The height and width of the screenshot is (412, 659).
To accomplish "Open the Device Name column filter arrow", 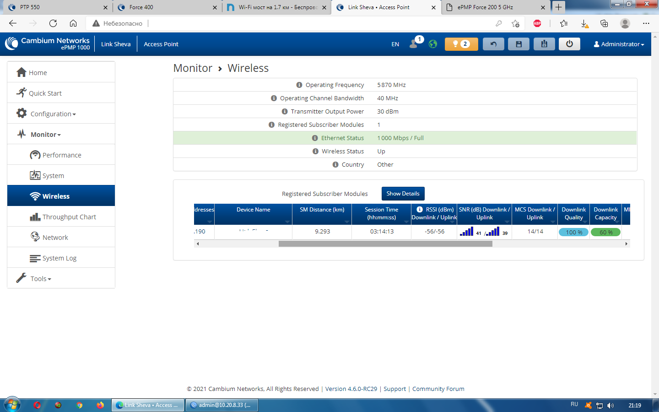I will pos(287,222).
